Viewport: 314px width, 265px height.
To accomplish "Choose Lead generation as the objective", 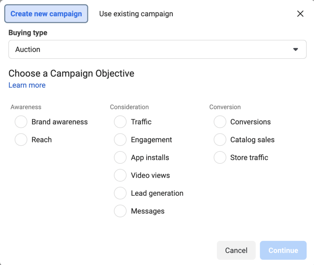I will point(120,193).
